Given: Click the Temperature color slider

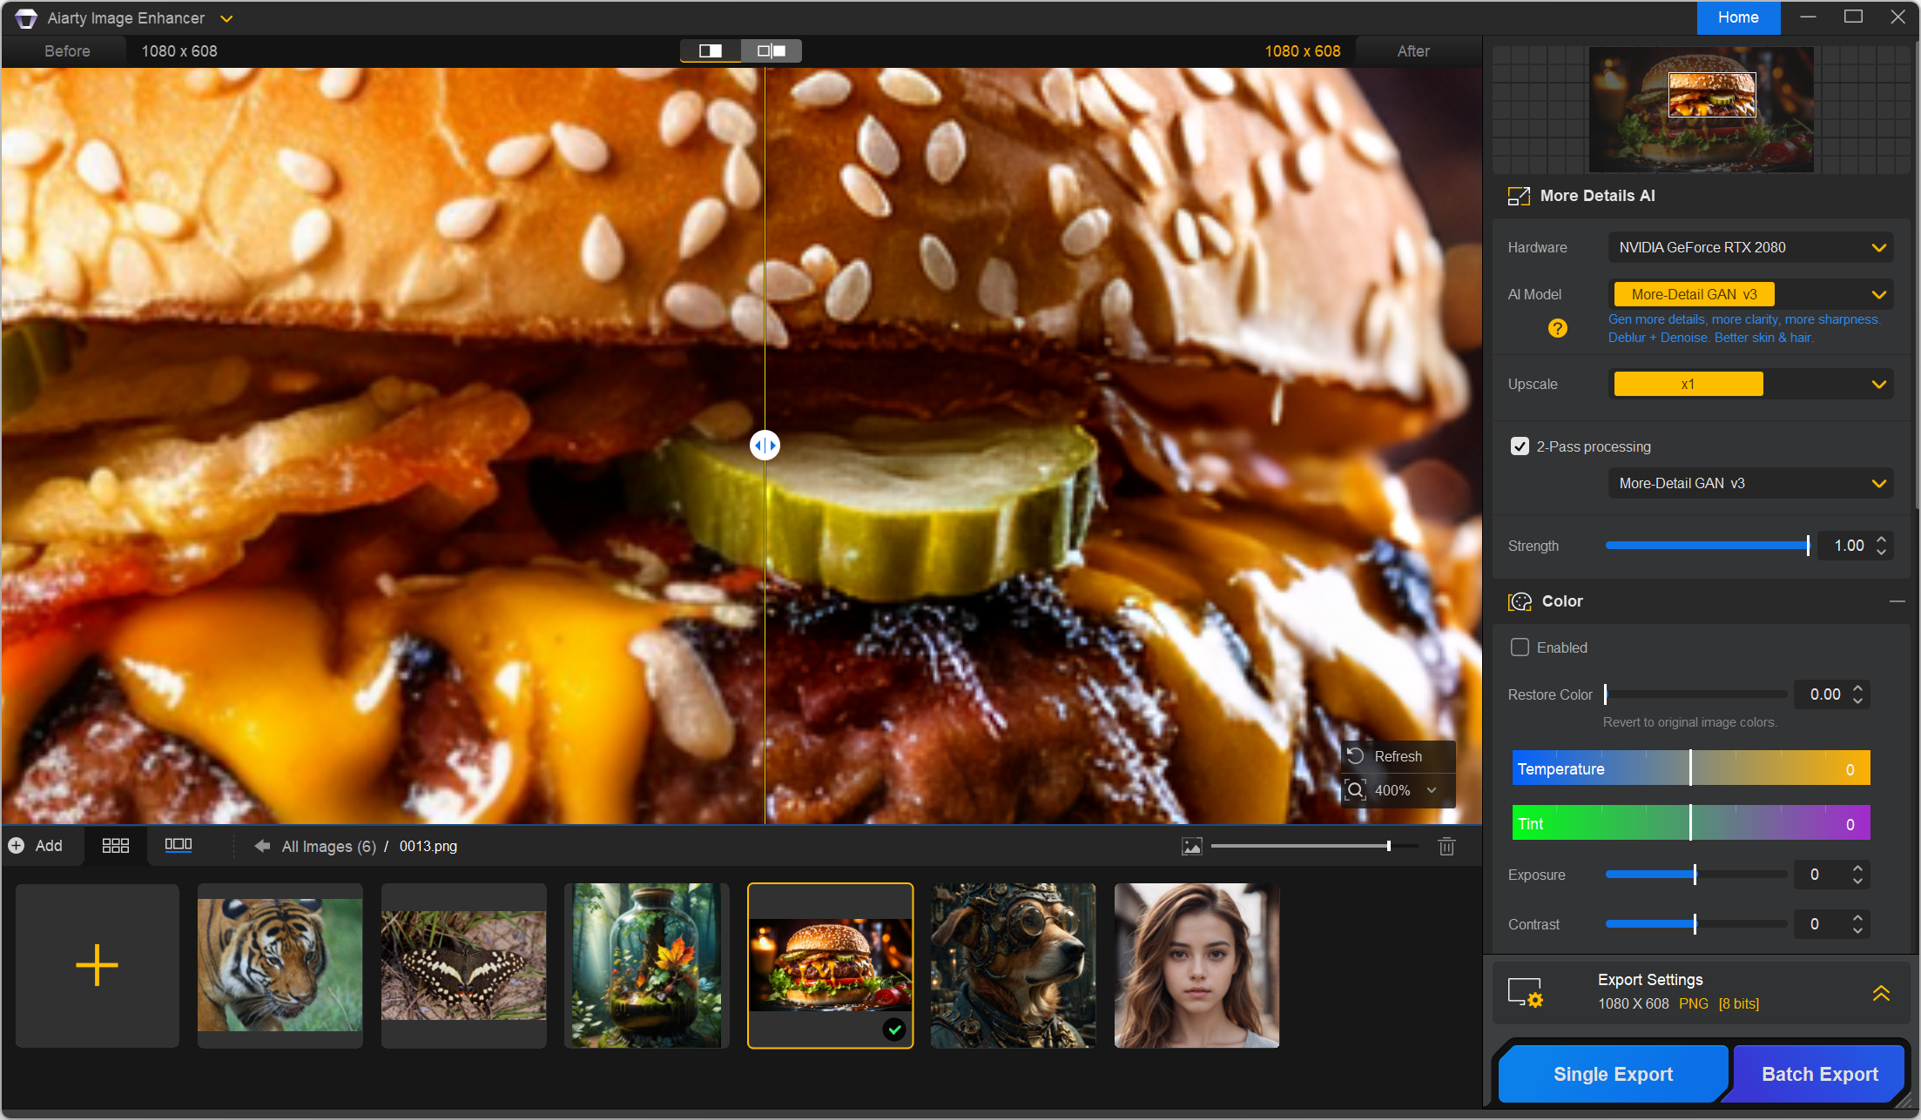Looking at the screenshot, I should click(1689, 768).
